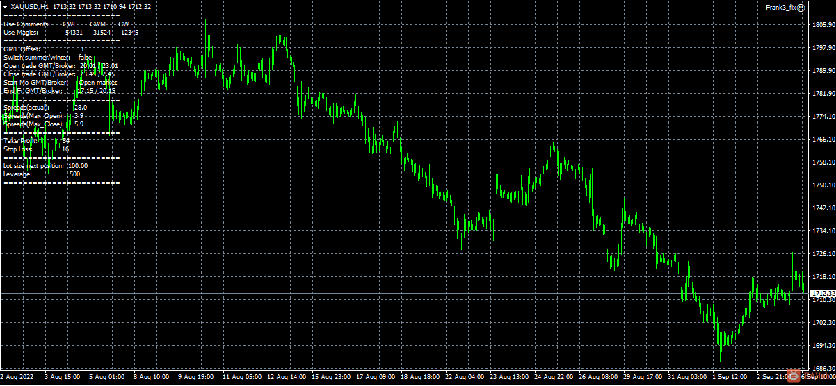Screen dimensions: 836x386
Task: Click the 1702.30 price scale label
Action: coord(823,323)
